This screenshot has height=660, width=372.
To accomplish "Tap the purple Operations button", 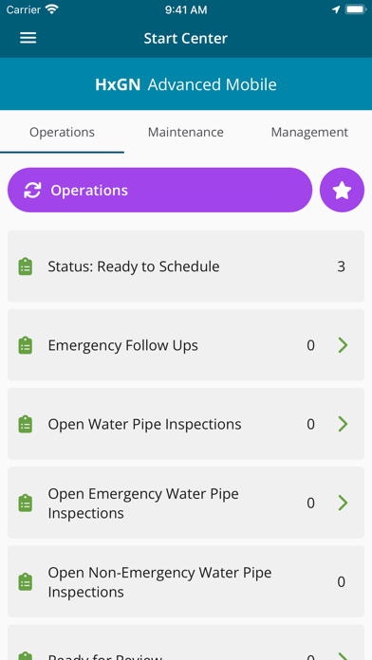I will point(160,191).
